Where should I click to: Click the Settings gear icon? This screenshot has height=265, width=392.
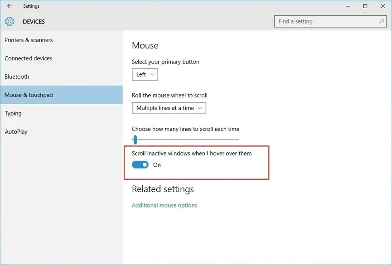pyautogui.click(x=9, y=21)
